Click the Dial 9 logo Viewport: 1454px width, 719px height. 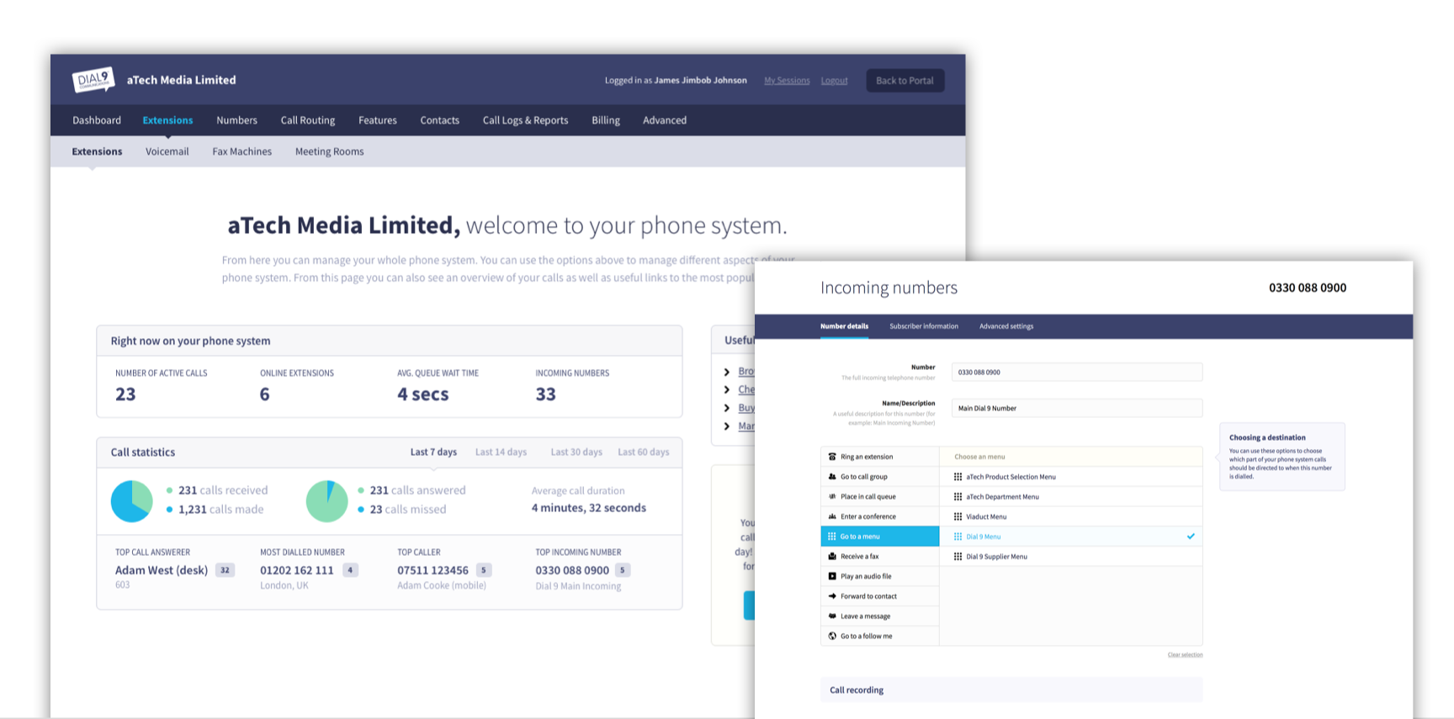(93, 80)
